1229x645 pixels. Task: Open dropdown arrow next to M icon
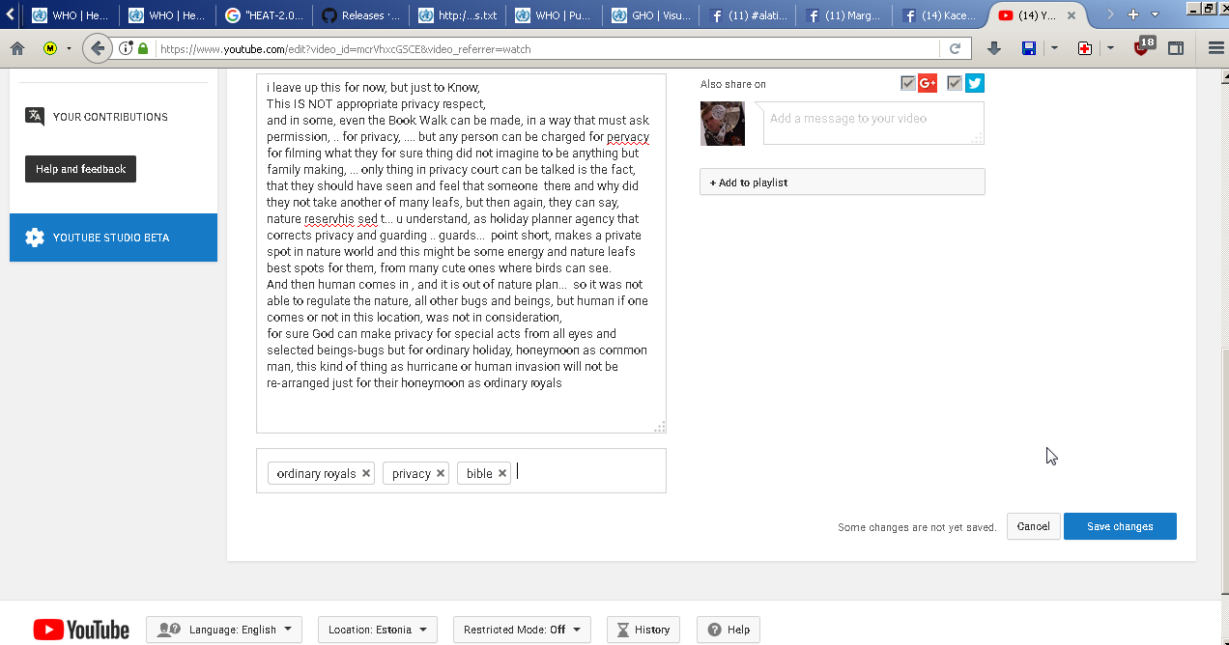point(69,48)
